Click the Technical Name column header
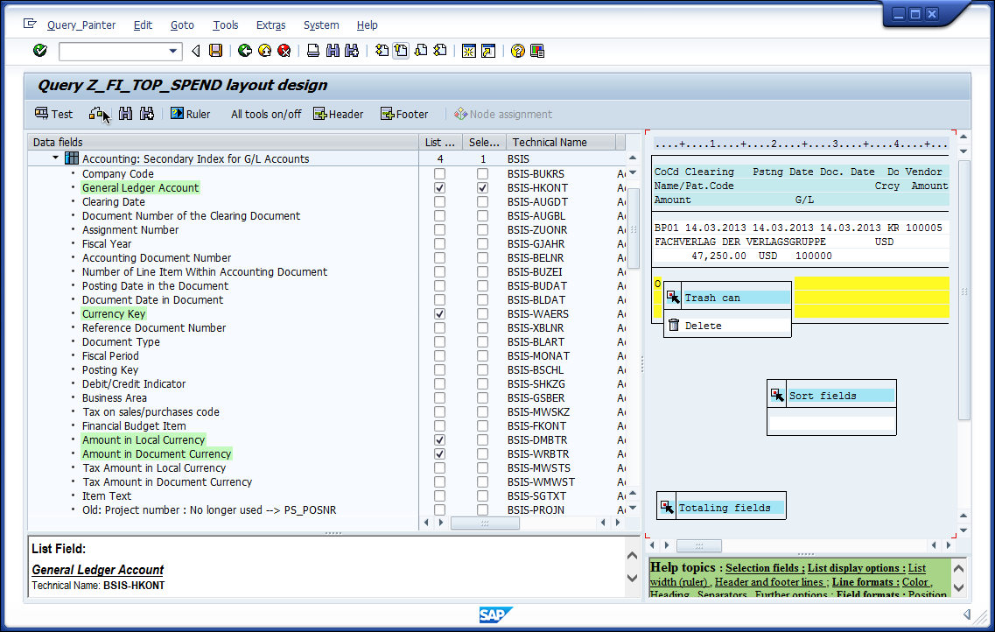 pyautogui.click(x=561, y=142)
